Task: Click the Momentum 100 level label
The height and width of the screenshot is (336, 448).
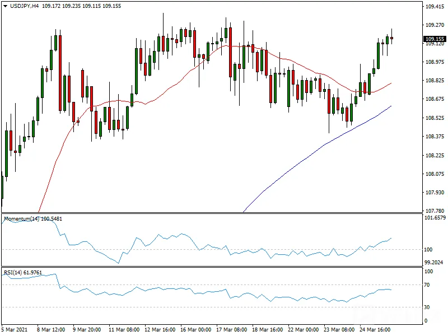Action: click(428, 249)
